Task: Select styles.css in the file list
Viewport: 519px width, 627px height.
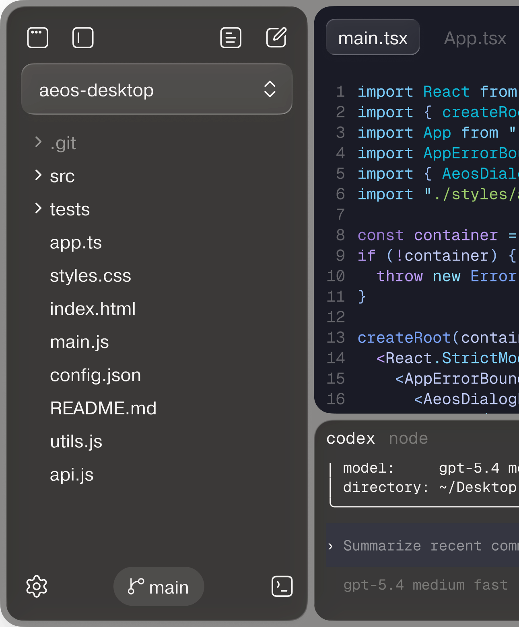Action: coord(91,276)
